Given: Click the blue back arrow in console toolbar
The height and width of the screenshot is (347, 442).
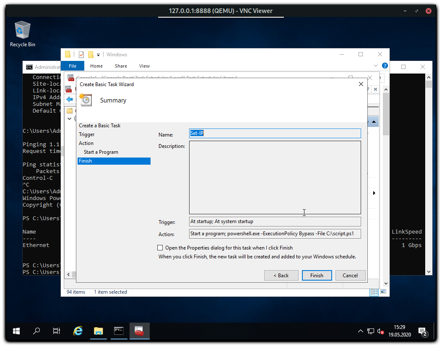Looking at the screenshot, I should 70,100.
